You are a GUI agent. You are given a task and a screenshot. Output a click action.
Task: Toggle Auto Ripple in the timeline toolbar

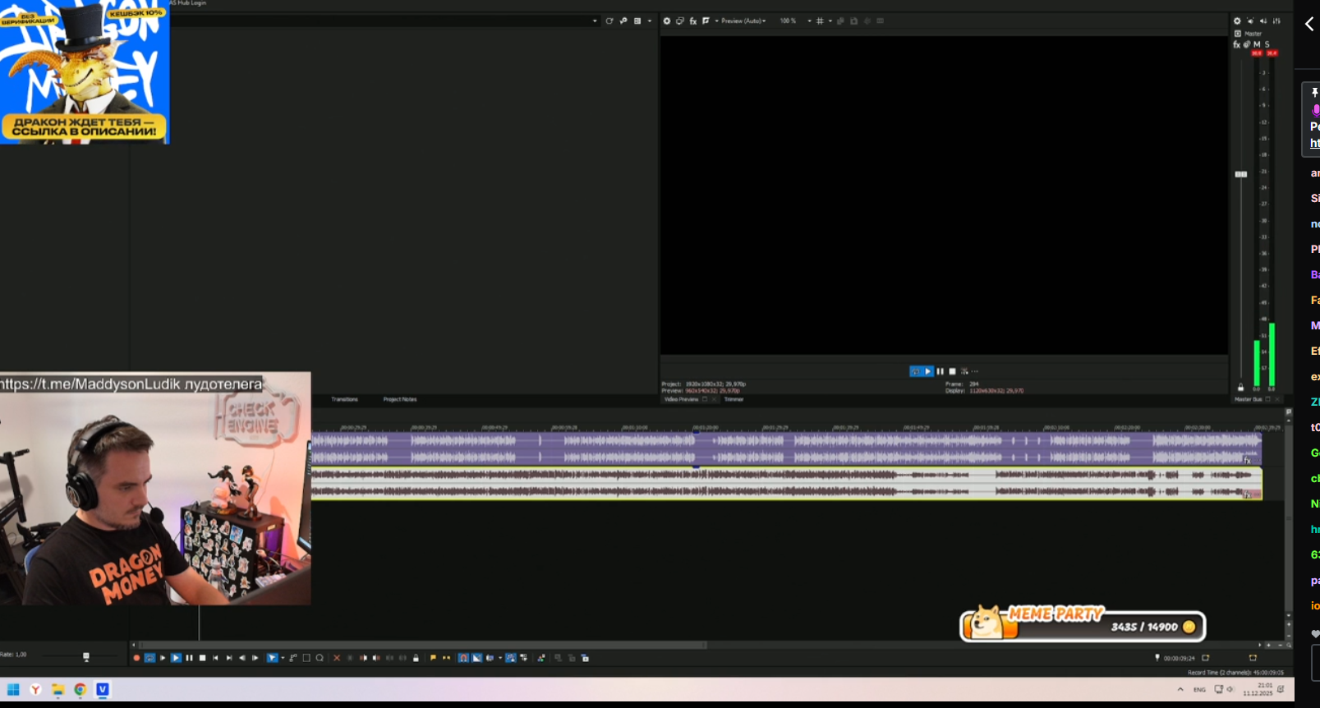[490, 658]
